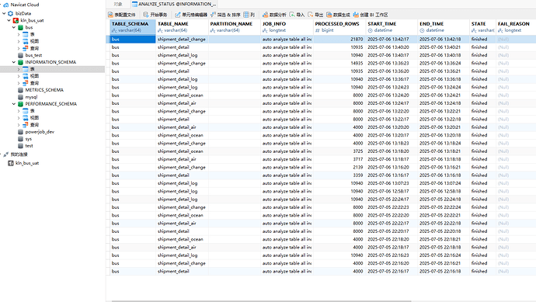Image resolution: width=536 pixels, height=302 pixels.
Task: Select the PROCESSED_ROWS cell showing 2139
Action: click(x=339, y=168)
